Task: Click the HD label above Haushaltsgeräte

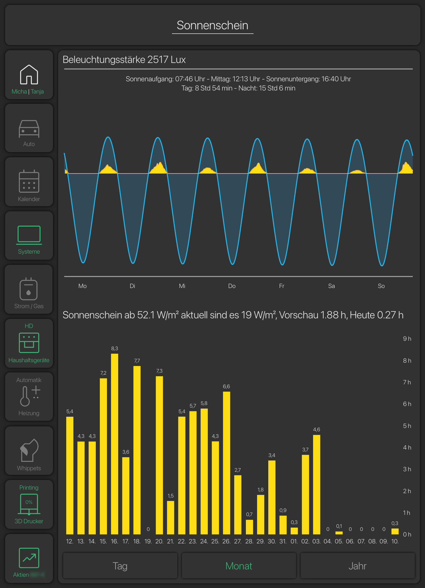Action: point(29,326)
